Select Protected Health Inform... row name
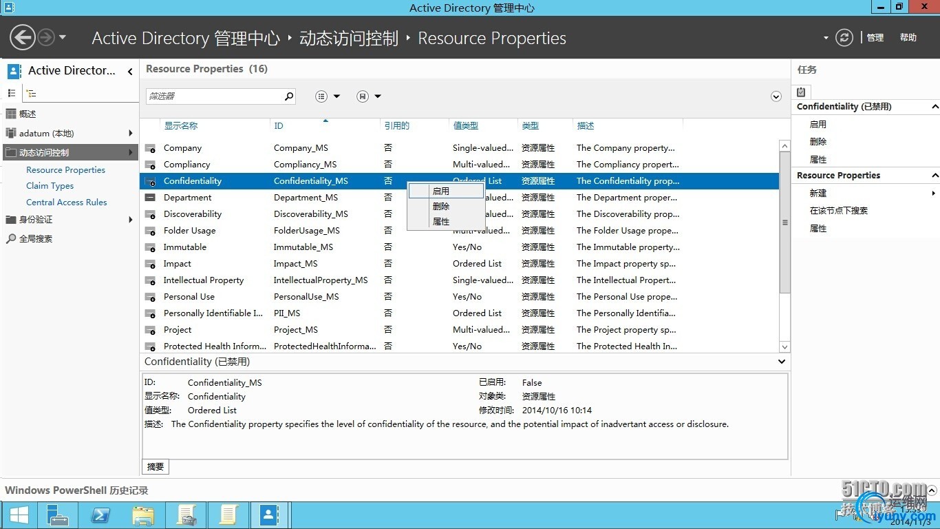 tap(215, 346)
